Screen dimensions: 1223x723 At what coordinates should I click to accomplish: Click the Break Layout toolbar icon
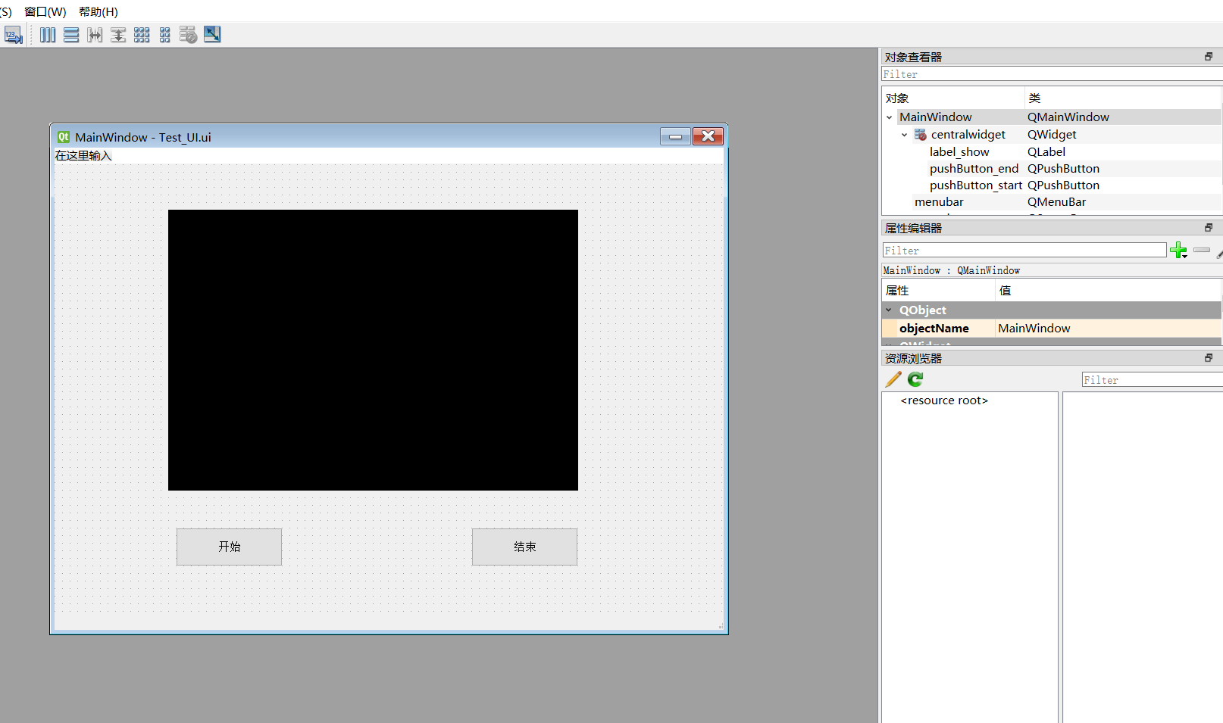pos(189,35)
